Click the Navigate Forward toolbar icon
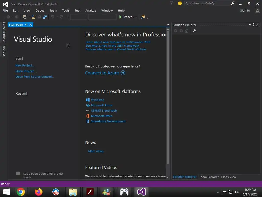The image size is (262, 197). [x=17, y=17]
